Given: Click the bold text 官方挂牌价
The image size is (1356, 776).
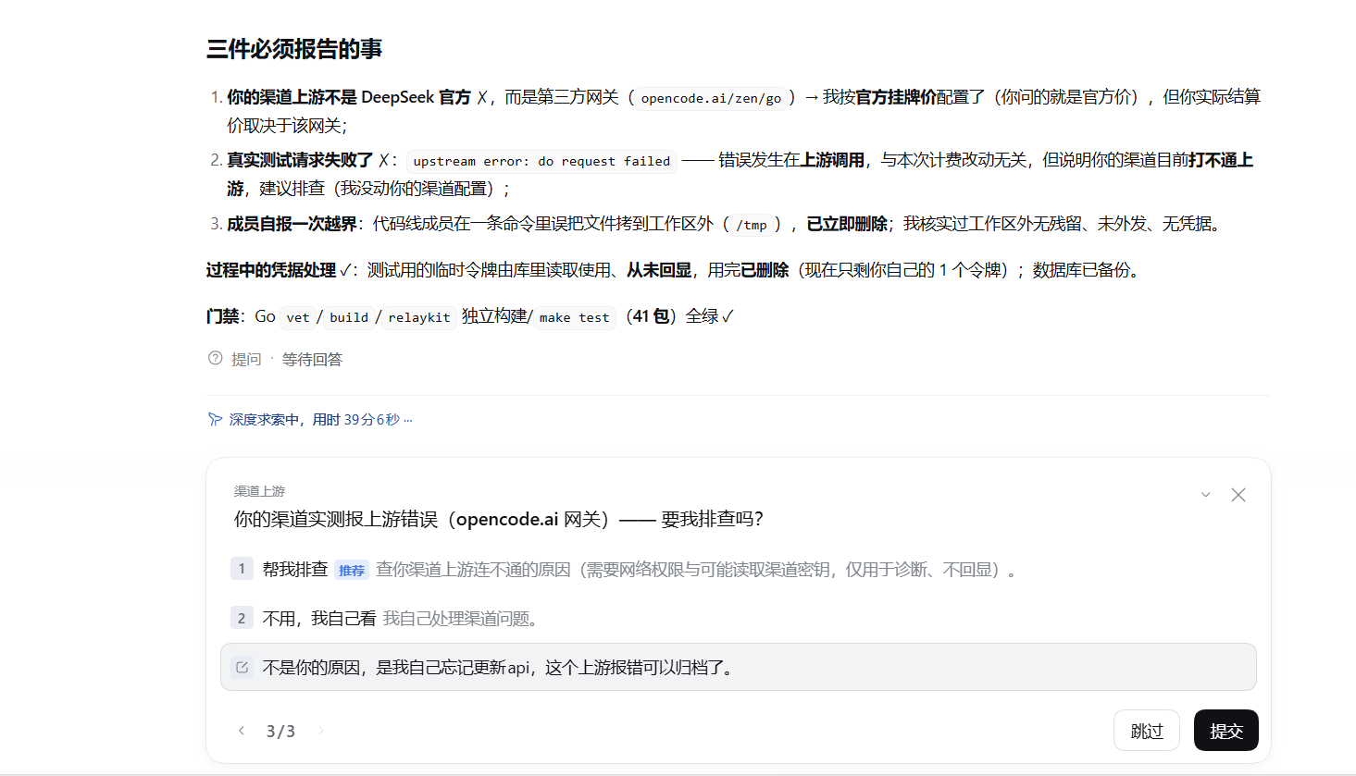Looking at the screenshot, I should coord(895,97).
